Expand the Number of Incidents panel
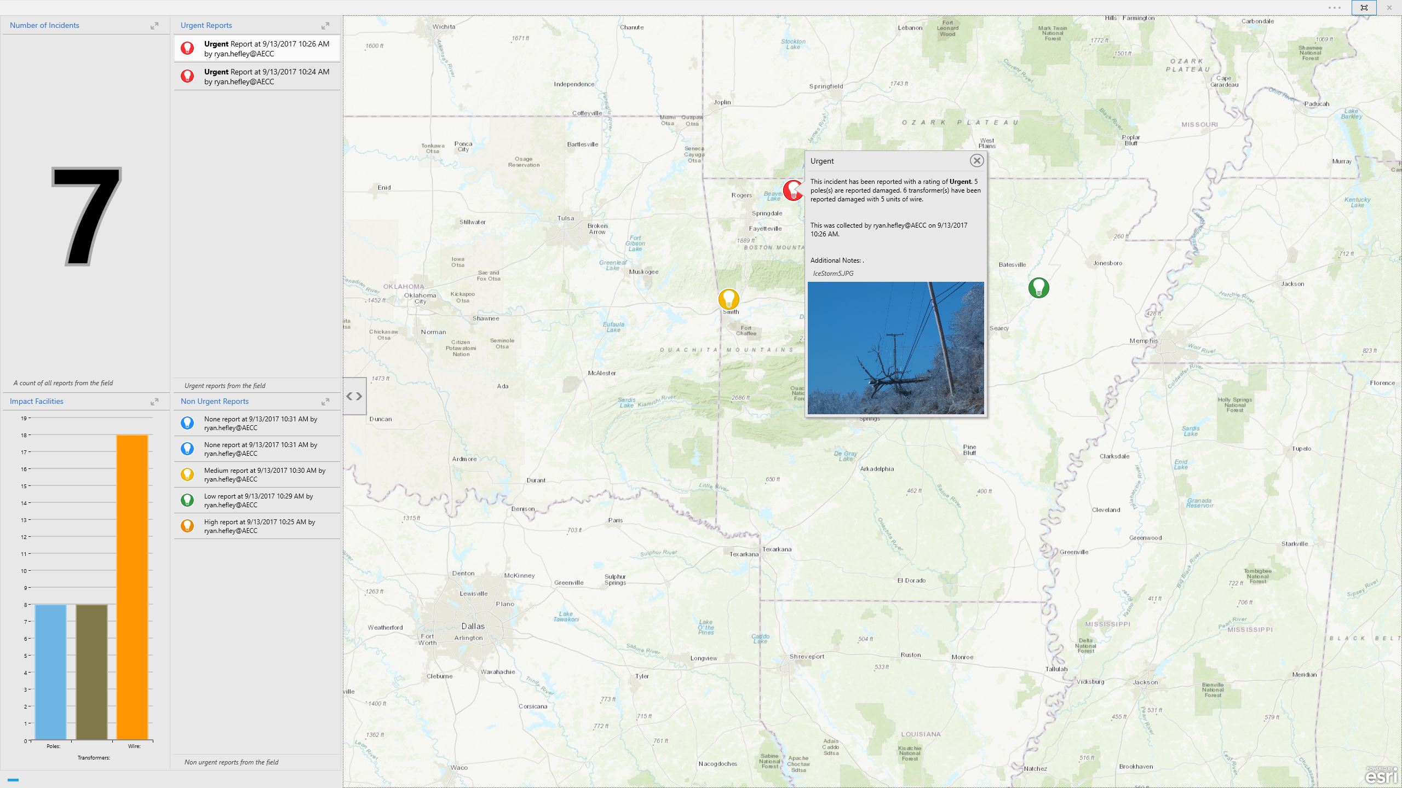The width and height of the screenshot is (1402, 788). (154, 26)
